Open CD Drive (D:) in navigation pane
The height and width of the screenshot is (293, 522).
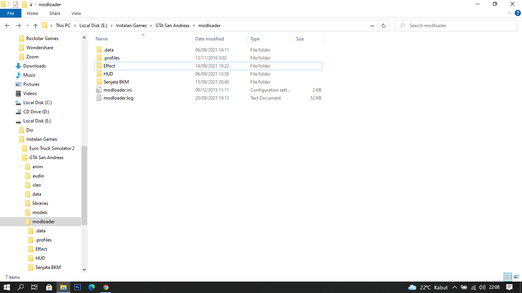[x=36, y=112]
